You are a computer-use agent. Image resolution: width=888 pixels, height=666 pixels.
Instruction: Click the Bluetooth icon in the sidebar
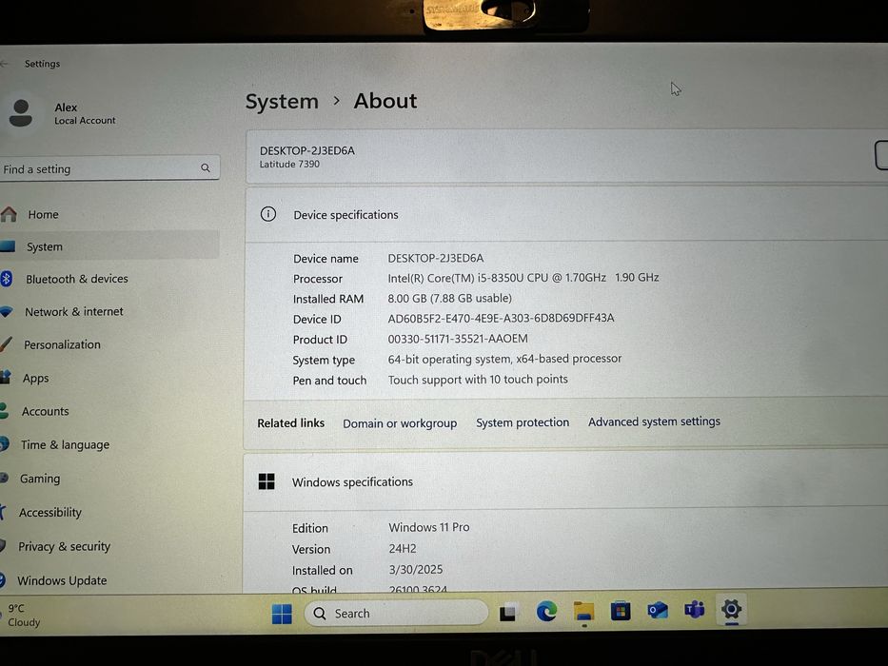pyautogui.click(x=7, y=279)
